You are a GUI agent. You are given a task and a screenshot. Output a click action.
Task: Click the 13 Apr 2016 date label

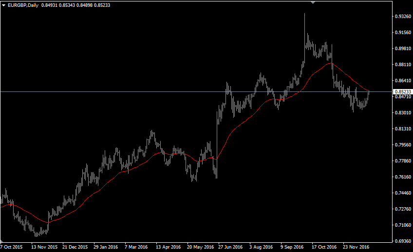tap(169, 247)
